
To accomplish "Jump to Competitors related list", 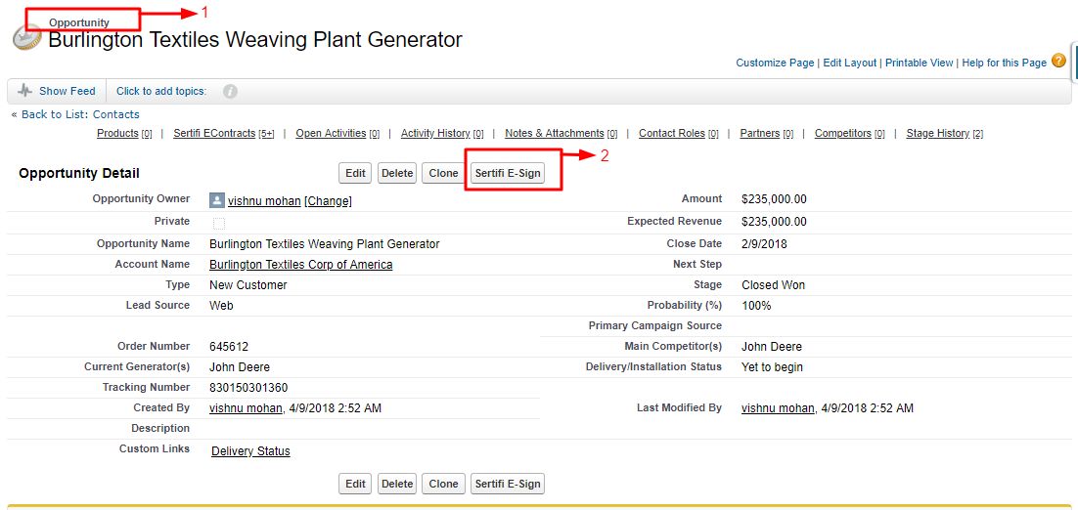I will pos(843,133).
